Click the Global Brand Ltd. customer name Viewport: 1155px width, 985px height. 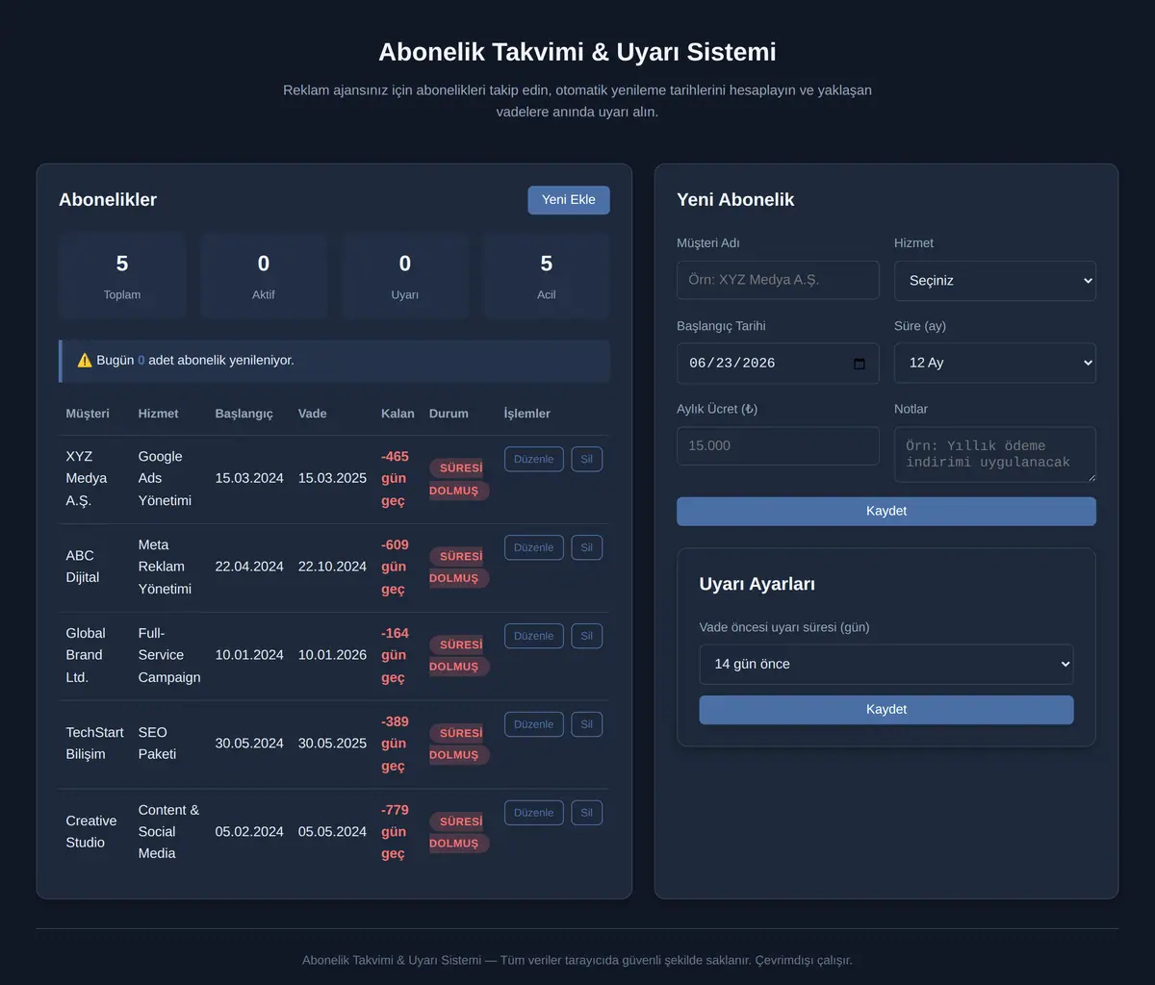coord(86,655)
